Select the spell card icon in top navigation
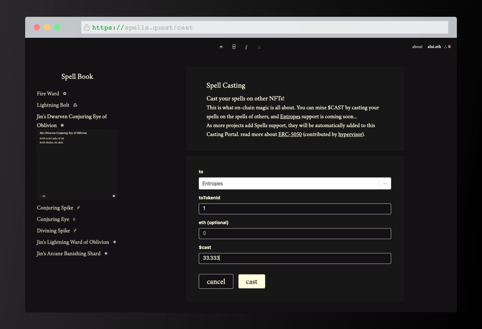Viewport: 482px width, 329px height. [234, 47]
